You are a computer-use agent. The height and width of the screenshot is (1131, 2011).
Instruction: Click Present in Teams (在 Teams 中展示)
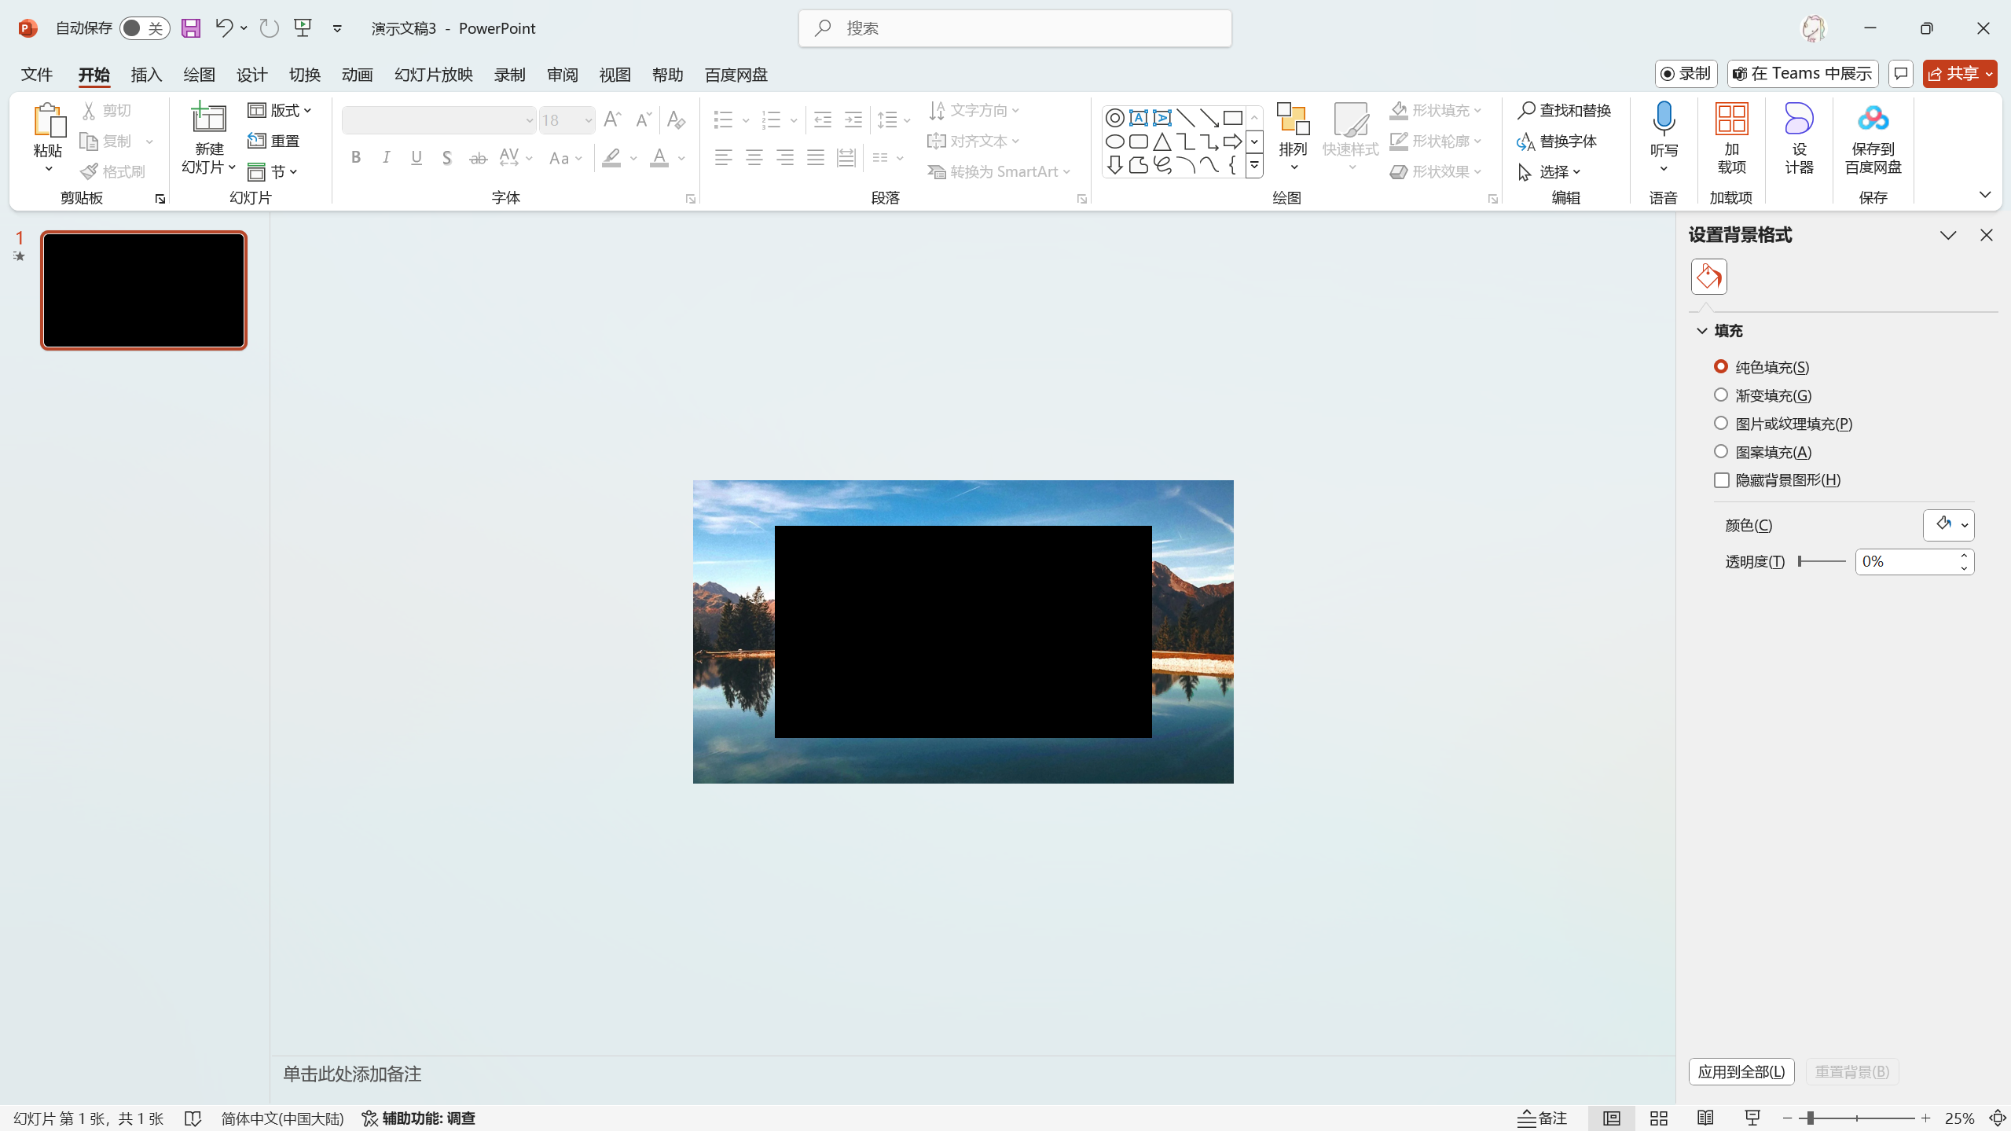click(1803, 74)
